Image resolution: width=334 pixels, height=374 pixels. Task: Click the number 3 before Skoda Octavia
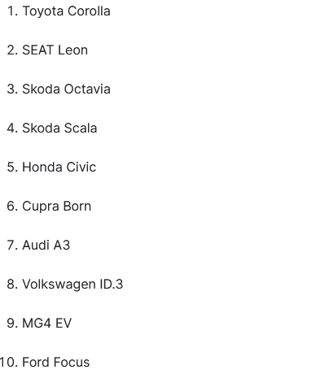tap(12, 89)
